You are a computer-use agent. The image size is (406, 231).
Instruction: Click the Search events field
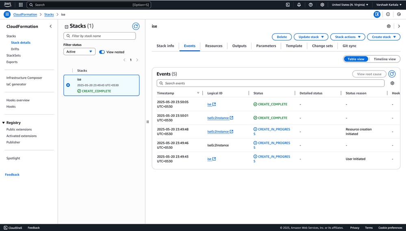coord(270,83)
